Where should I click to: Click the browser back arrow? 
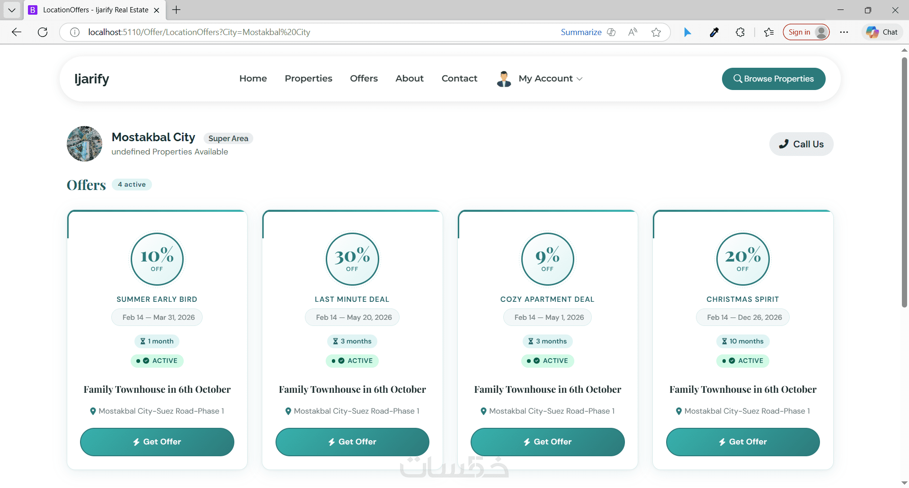tap(17, 32)
